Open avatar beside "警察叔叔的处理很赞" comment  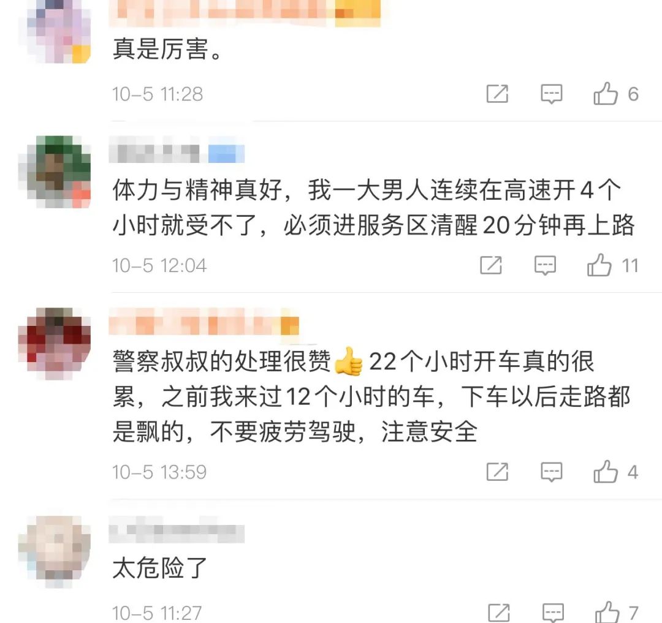[x=55, y=343]
